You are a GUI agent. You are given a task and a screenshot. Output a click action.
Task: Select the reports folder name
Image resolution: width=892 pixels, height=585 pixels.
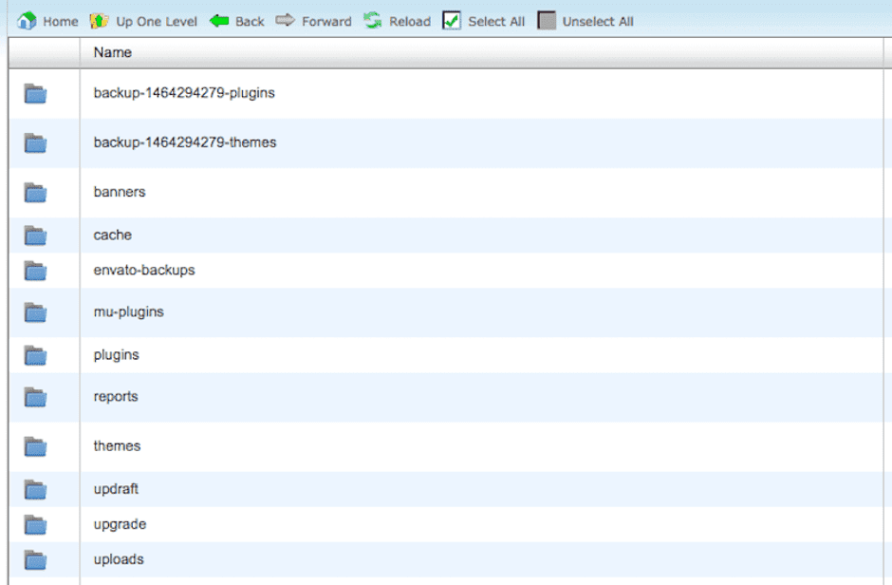click(x=116, y=397)
